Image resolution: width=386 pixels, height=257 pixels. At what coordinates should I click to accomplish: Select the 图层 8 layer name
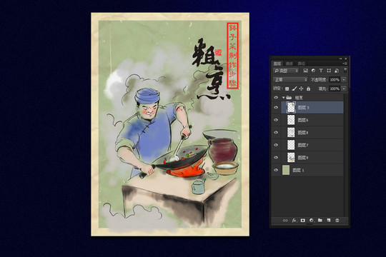pyautogui.click(x=303, y=133)
